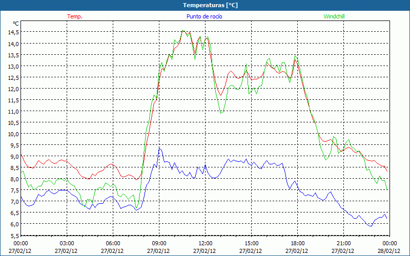Click the '°C' unit label above the axis
This screenshot has width=410, height=256.
click(16, 24)
